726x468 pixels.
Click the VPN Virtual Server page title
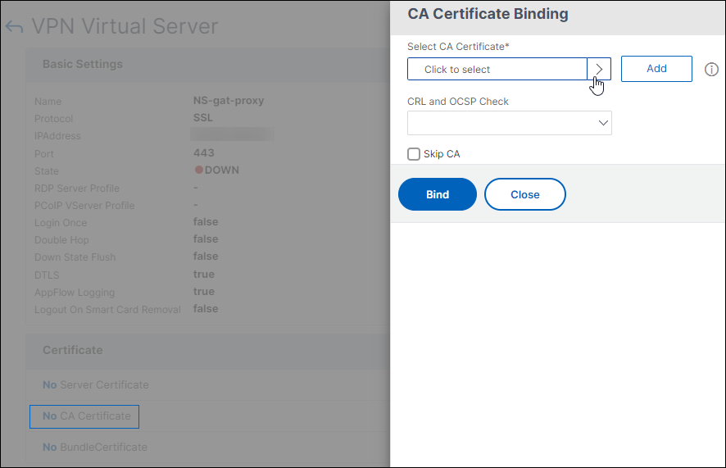(125, 26)
